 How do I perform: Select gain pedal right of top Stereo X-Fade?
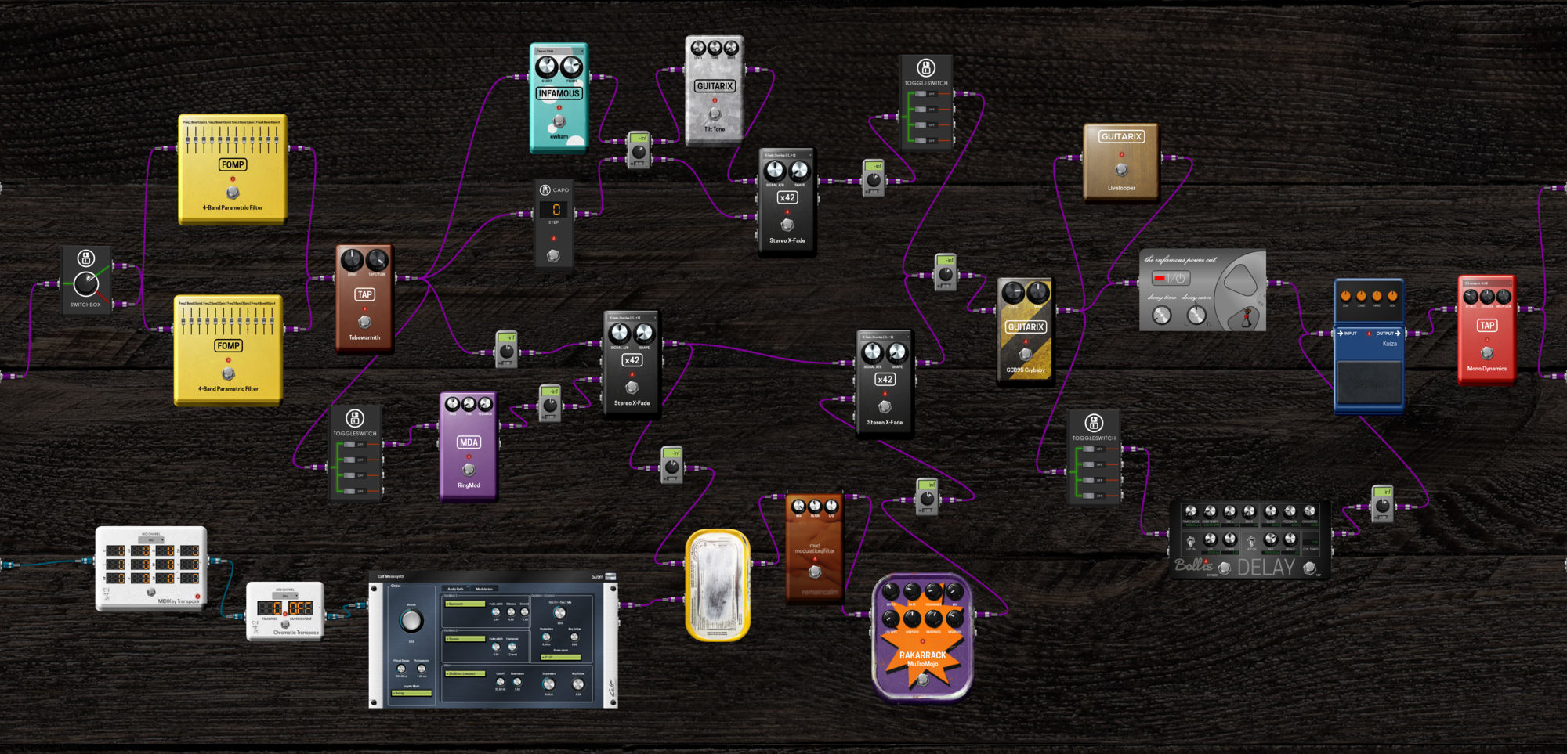pos(873,178)
